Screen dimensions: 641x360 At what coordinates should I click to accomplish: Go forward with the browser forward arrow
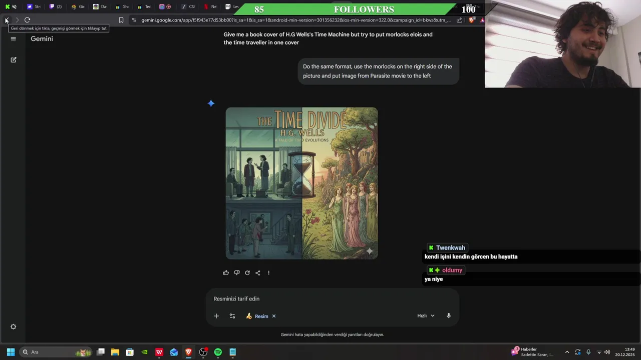click(x=17, y=20)
